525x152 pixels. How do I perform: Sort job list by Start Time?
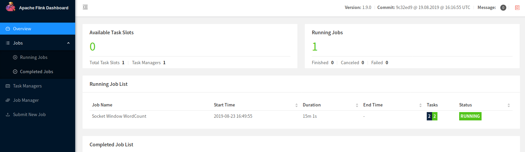point(296,105)
